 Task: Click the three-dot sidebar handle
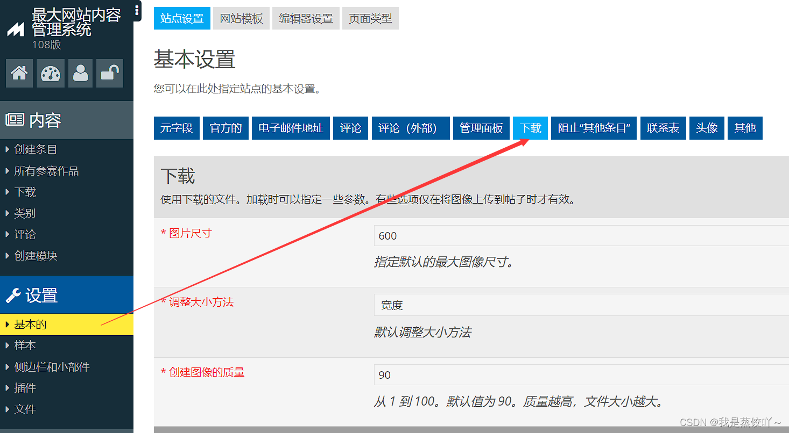click(x=137, y=10)
